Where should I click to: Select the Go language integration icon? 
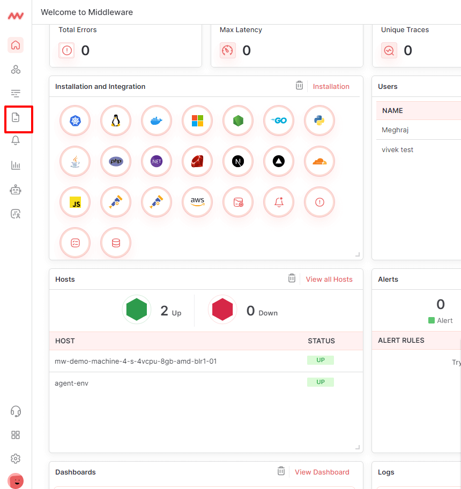click(x=279, y=121)
